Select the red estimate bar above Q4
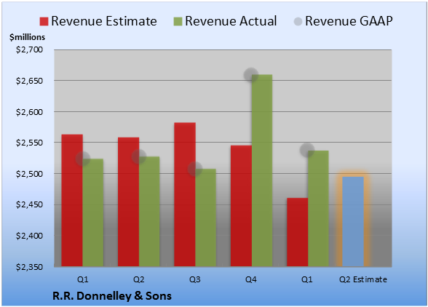 [x=241, y=206]
